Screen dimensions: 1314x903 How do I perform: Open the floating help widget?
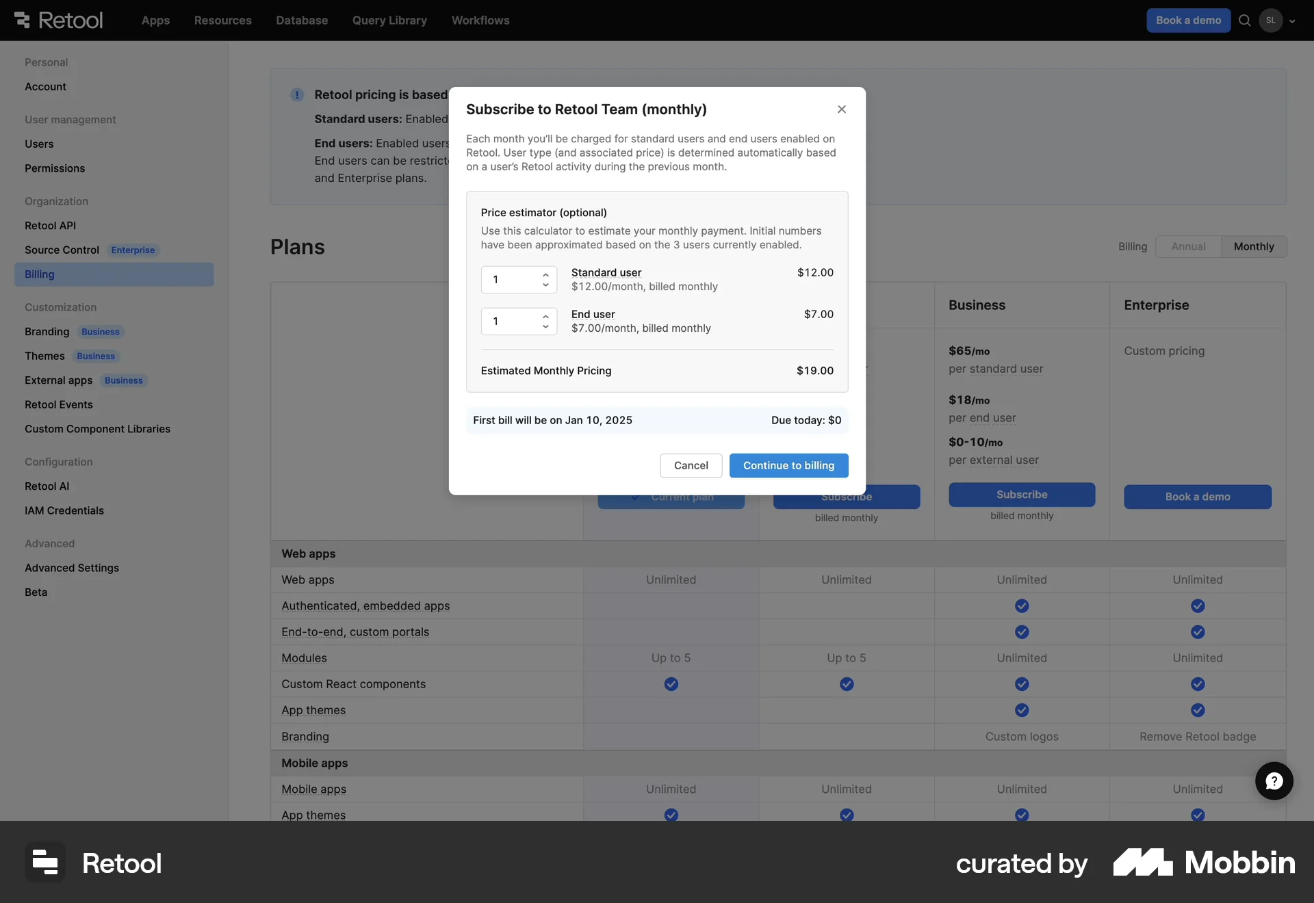pyautogui.click(x=1274, y=781)
